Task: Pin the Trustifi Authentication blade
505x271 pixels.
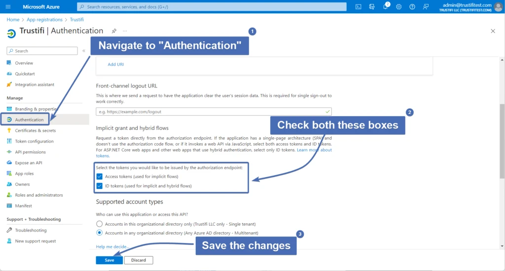Action: [x=114, y=31]
